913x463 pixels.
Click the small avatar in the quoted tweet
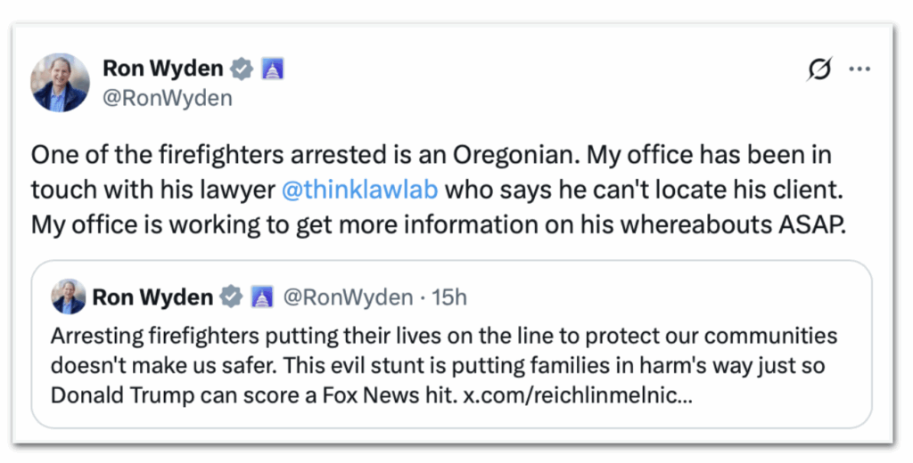pyautogui.click(x=69, y=296)
